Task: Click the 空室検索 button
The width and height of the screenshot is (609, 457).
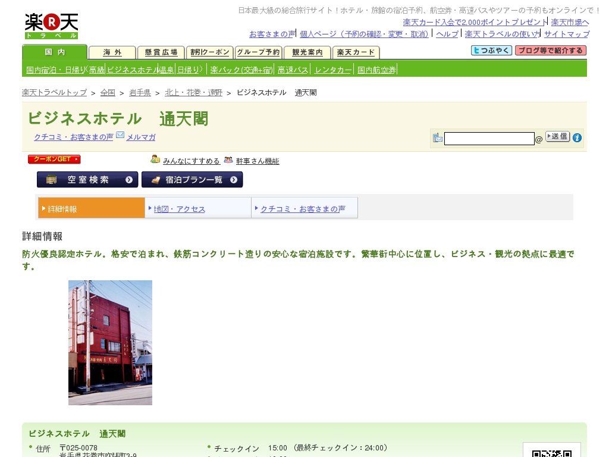Action: point(87,180)
